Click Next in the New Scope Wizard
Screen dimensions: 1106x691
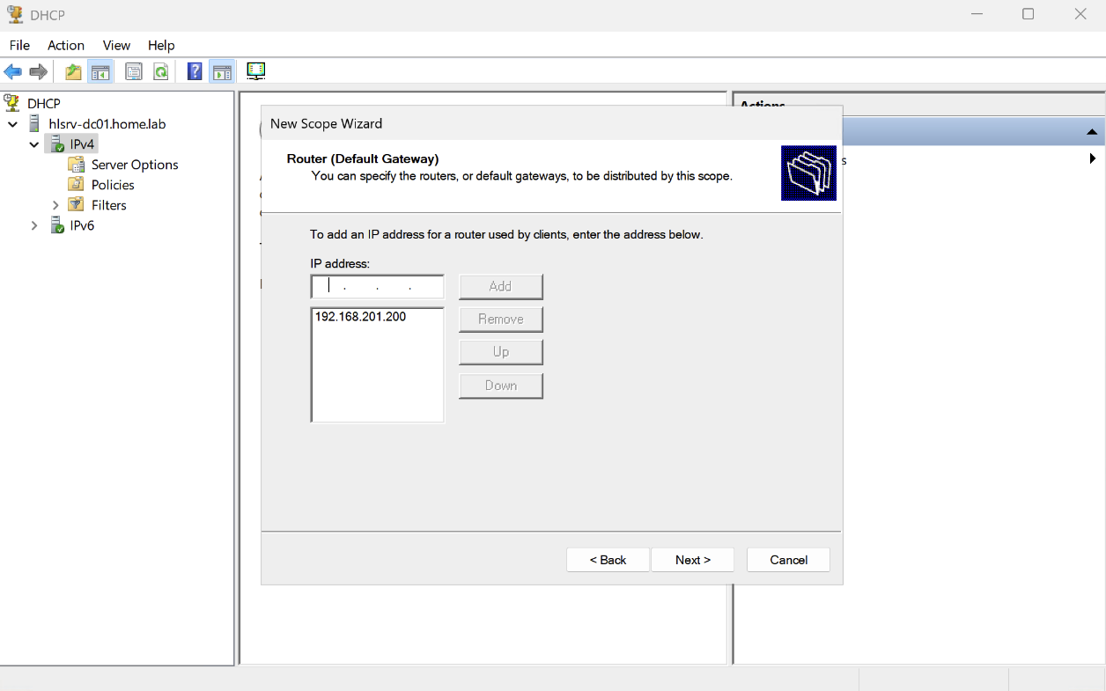(692, 560)
